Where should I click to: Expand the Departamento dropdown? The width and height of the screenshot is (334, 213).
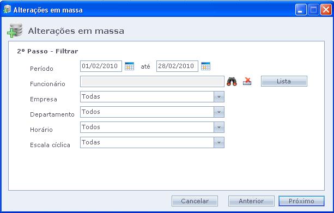[x=219, y=112]
